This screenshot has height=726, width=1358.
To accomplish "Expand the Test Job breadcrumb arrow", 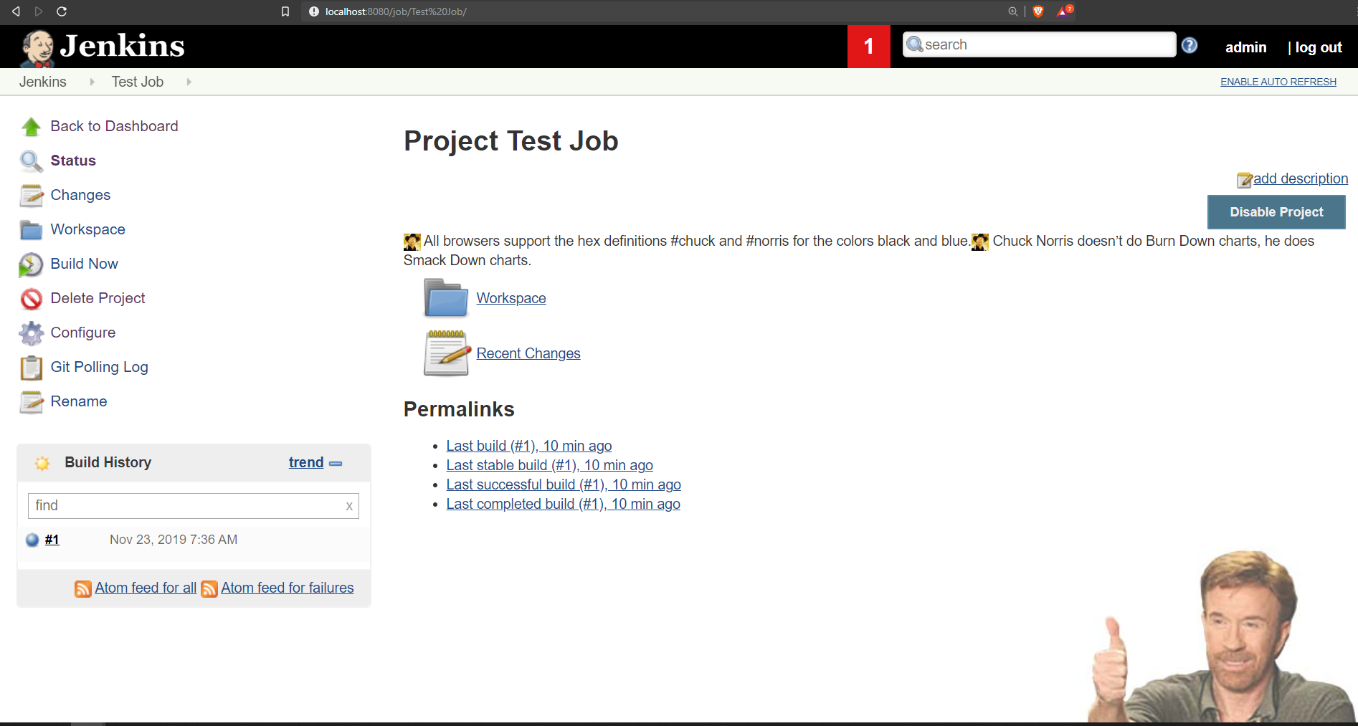I will [189, 82].
